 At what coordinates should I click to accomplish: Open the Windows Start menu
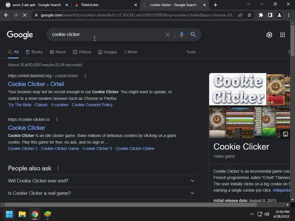(9, 214)
